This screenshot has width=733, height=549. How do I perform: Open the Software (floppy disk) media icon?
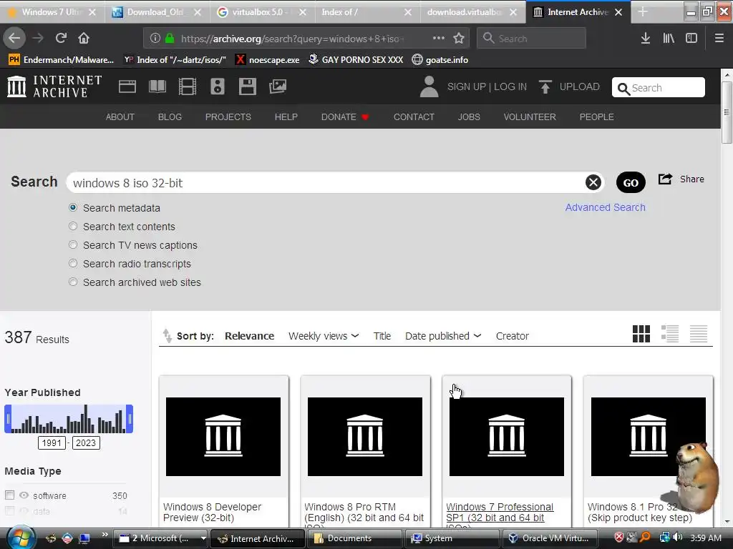coord(247,86)
